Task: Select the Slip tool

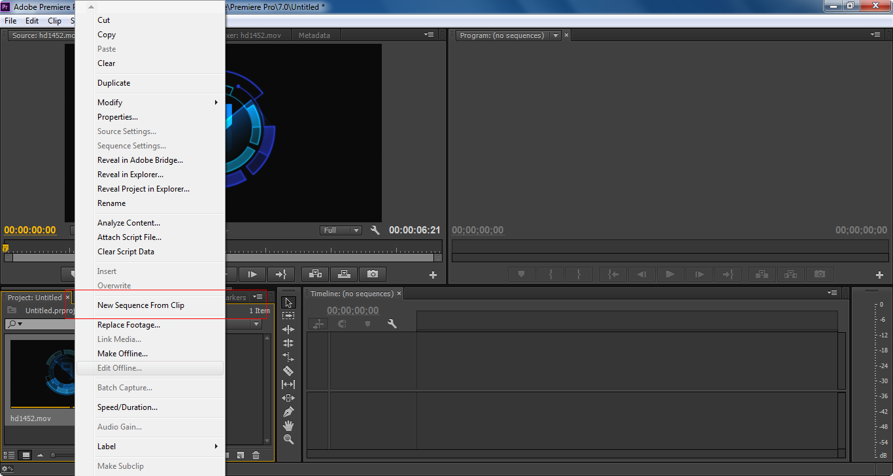Action: point(288,384)
